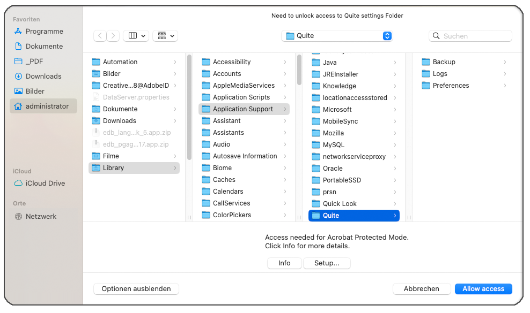Select the highlighted Quite folder
The height and width of the screenshot is (313, 530).
[354, 216]
